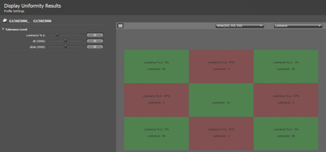This screenshot has width=326, height=152.
Task: Select the green cell showing Luminance 90
Action: pyautogui.click(x=286, y=66)
